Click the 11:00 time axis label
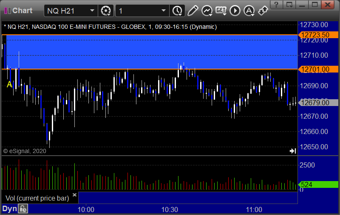 (x=254, y=209)
